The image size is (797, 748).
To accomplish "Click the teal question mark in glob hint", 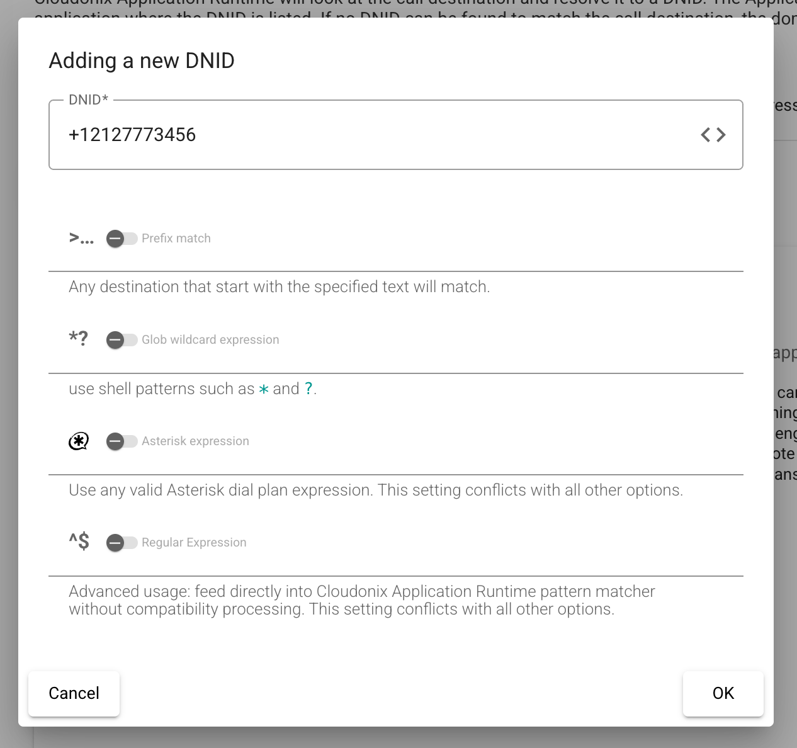I will 308,389.
